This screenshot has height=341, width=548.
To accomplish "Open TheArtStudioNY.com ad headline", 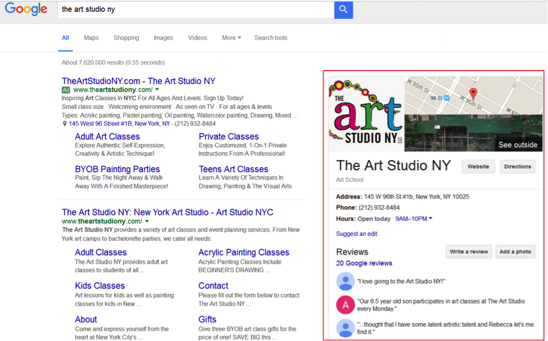I will [x=139, y=81].
